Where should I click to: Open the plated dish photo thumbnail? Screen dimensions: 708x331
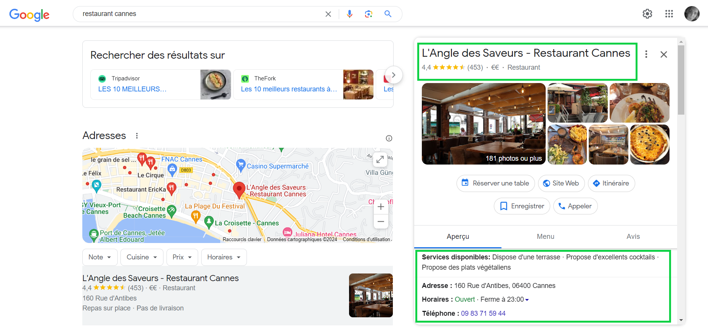coord(639,103)
